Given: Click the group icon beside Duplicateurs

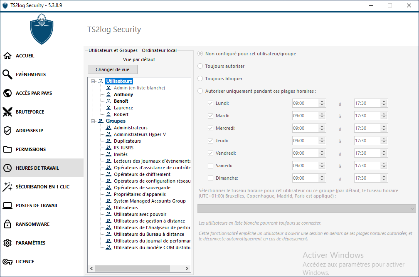Looking at the screenshot, I should click(x=108, y=141).
